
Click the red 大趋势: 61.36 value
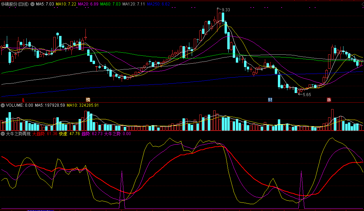coord(45,134)
